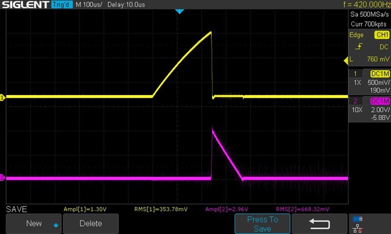Click the Press To Save button
The width and height of the screenshot is (391, 234).
[x=262, y=224]
